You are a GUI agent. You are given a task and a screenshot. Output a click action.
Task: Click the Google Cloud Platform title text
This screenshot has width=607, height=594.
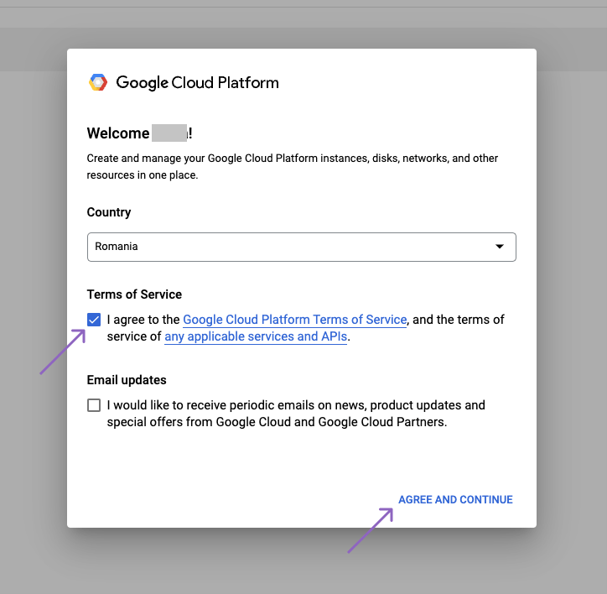click(x=197, y=82)
